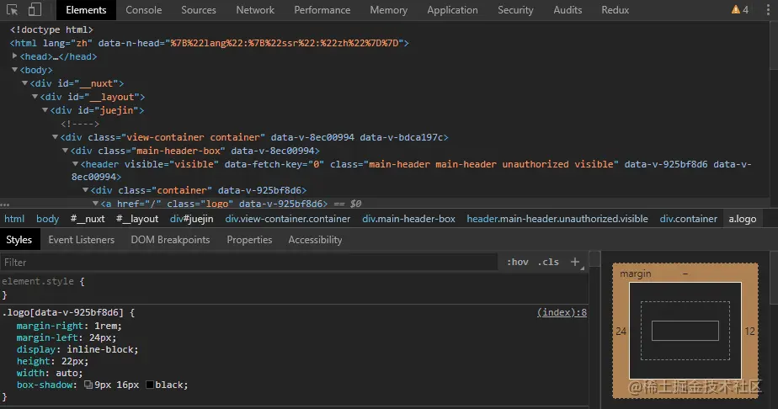The image size is (778, 409).
Task: Open the DOM Breakpoints pane
Action: pos(170,240)
